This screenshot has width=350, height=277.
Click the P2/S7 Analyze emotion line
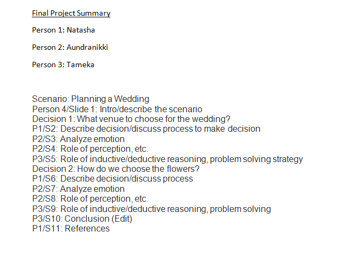78,189
